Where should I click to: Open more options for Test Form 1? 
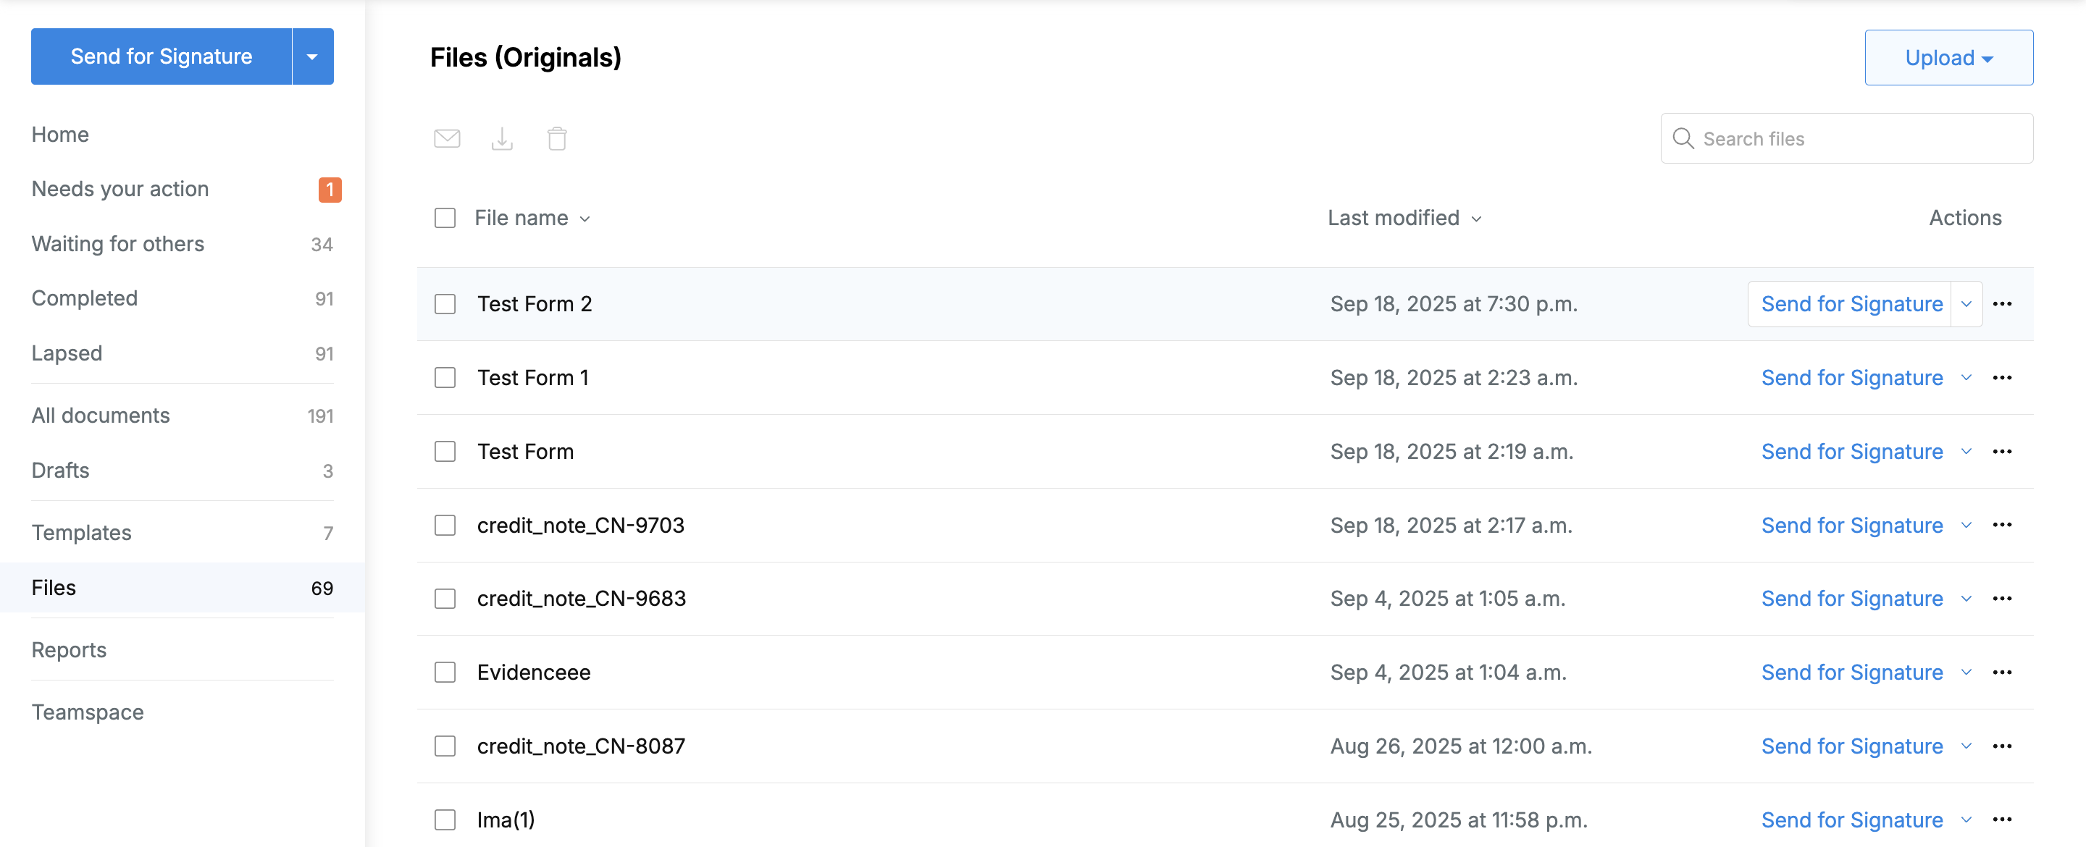(2003, 377)
